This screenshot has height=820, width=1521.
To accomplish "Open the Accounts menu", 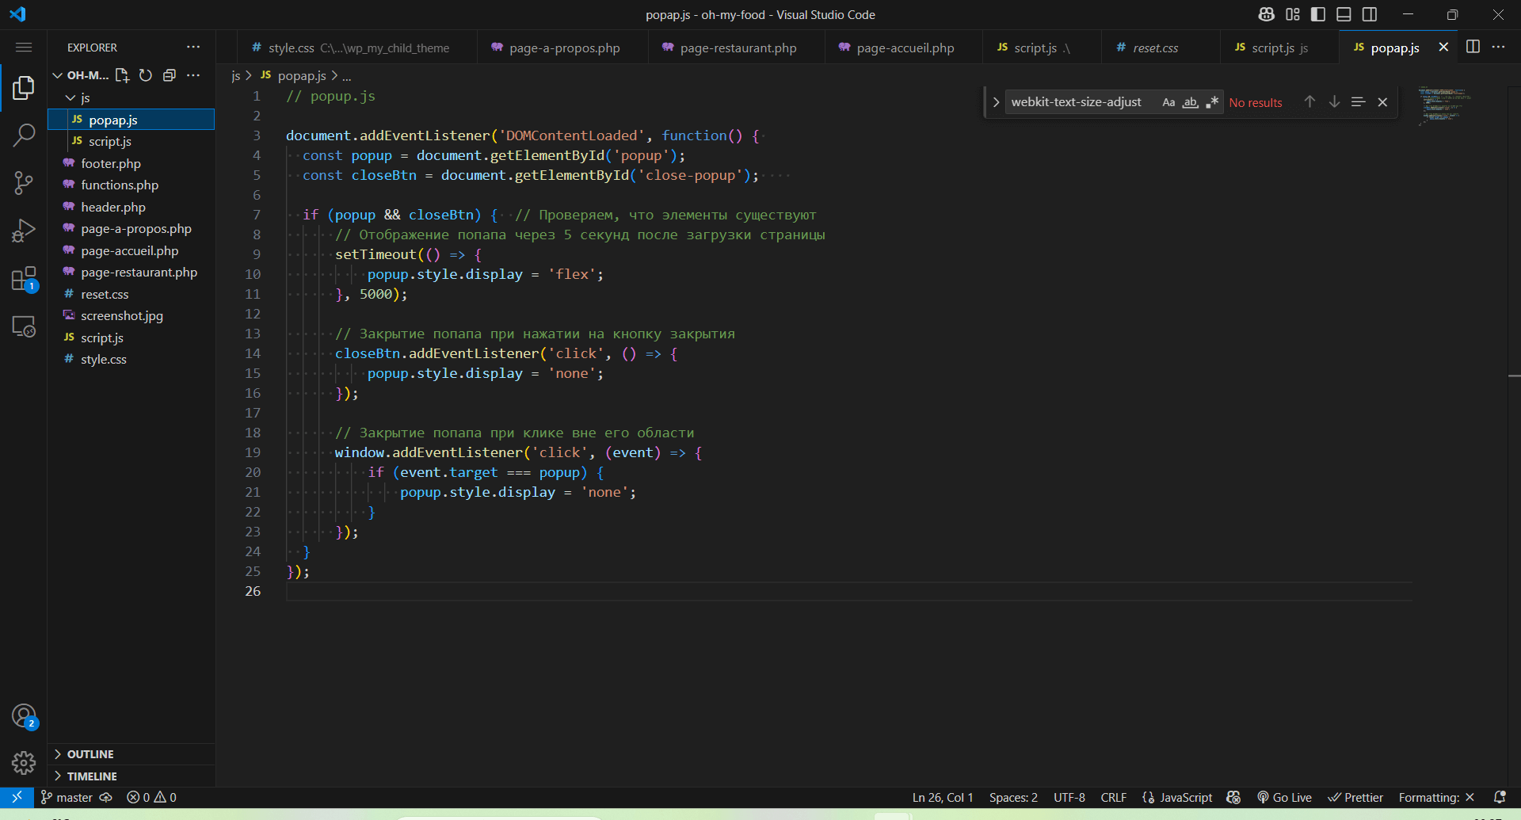I will (24, 716).
